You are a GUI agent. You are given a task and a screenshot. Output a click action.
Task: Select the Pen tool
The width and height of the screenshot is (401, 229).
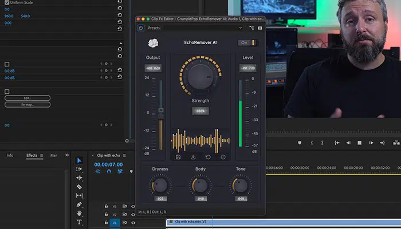79,204
